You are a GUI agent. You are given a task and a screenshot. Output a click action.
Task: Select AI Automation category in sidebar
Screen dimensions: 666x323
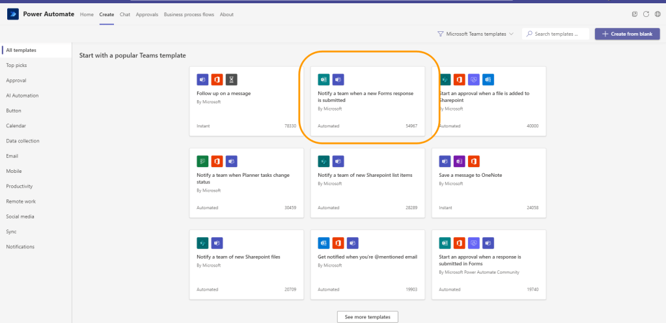(22, 96)
